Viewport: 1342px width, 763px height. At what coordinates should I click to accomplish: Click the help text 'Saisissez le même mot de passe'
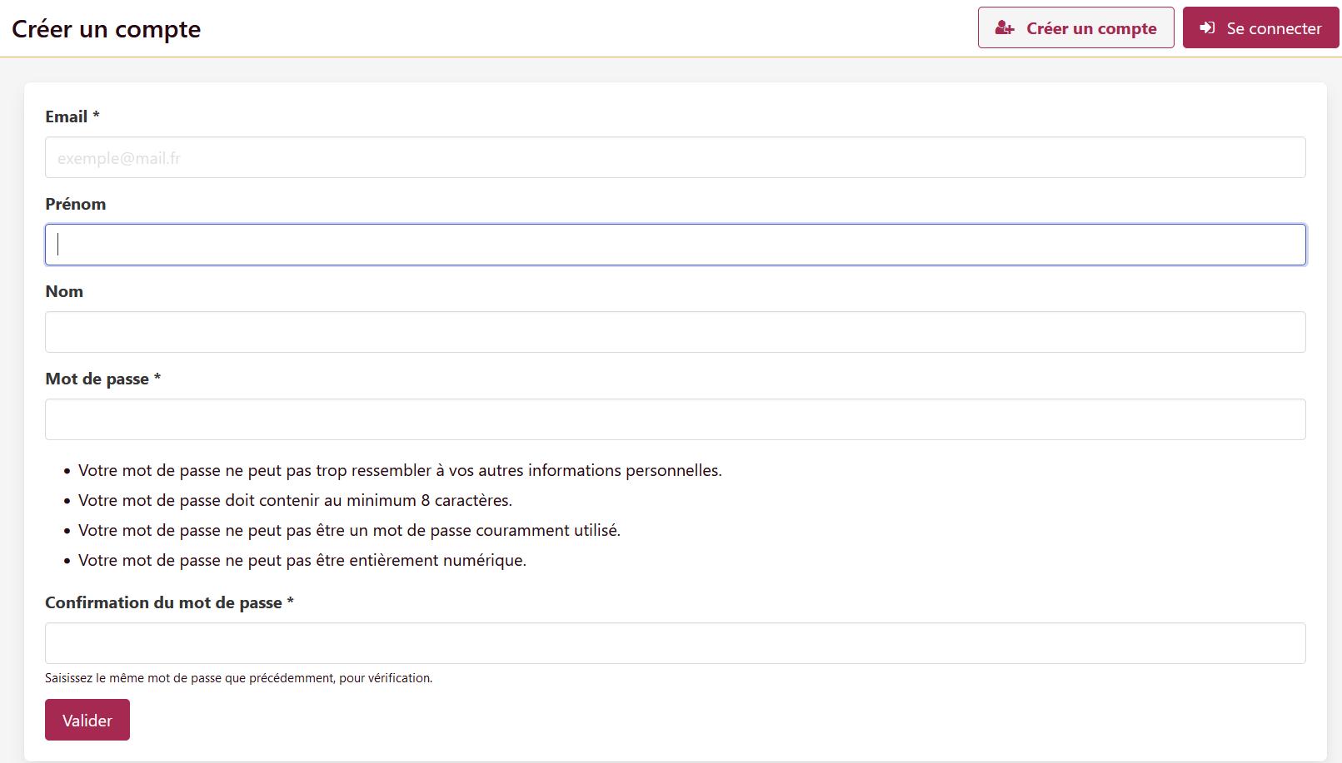239,678
